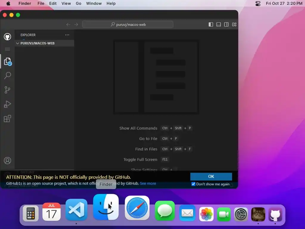Image resolution: width=305 pixels, height=229 pixels.
Task: Open the Edit menu
Action: (53, 4)
